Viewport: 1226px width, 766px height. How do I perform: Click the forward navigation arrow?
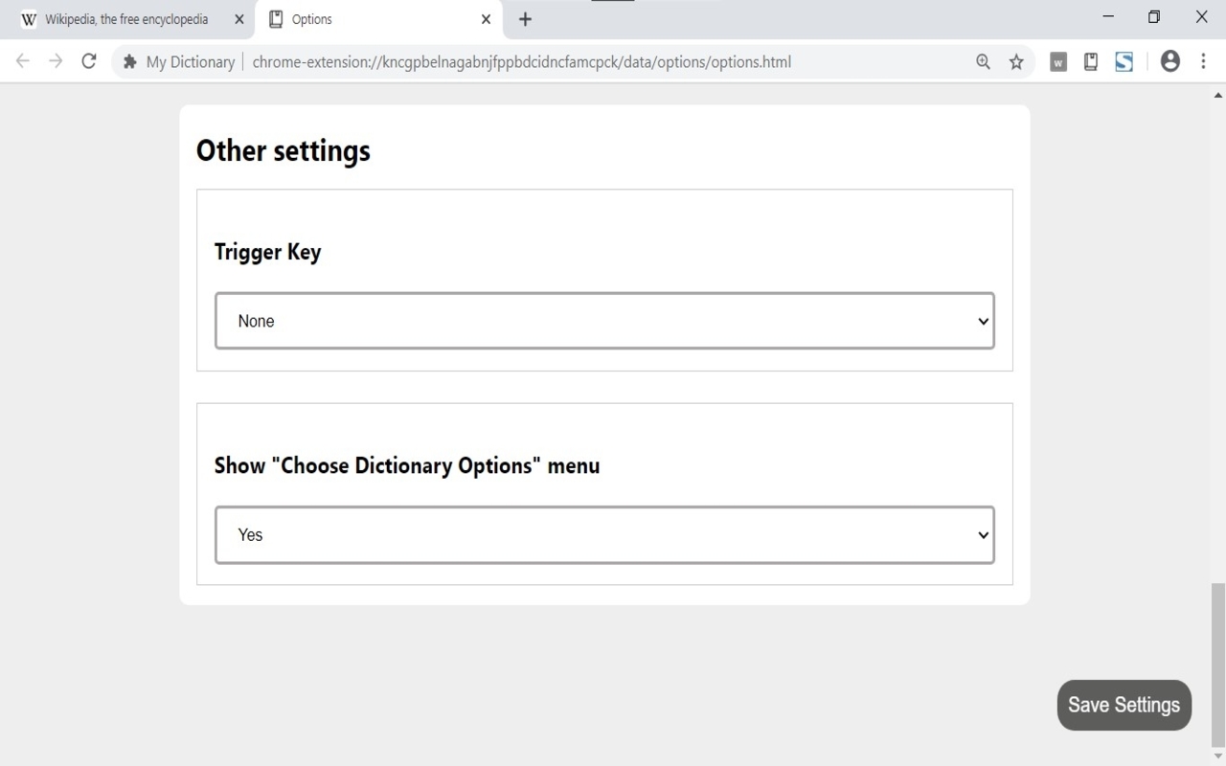[x=56, y=61]
